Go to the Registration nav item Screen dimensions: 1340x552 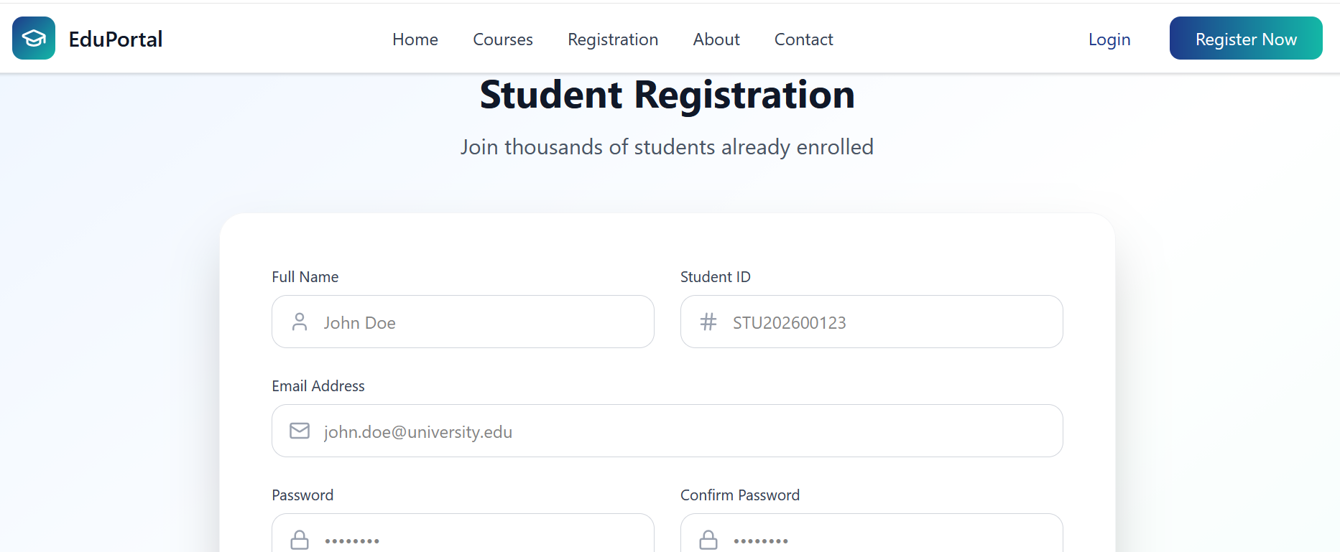(x=613, y=39)
